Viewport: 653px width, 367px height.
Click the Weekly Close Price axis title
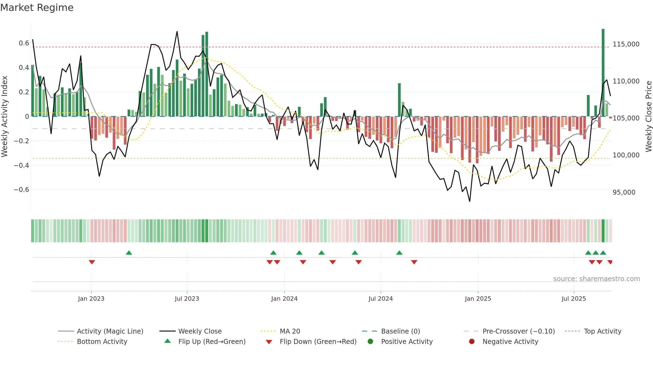(649, 116)
